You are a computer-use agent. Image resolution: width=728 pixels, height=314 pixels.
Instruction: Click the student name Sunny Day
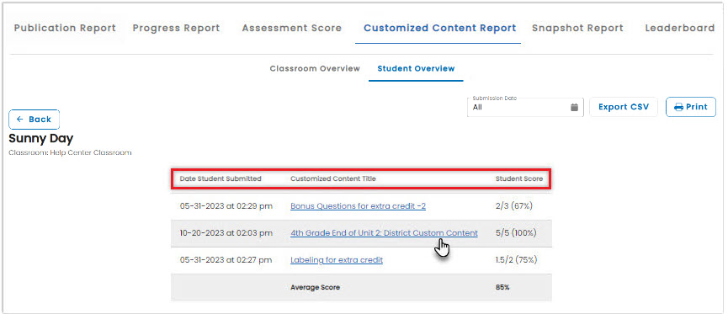point(41,138)
